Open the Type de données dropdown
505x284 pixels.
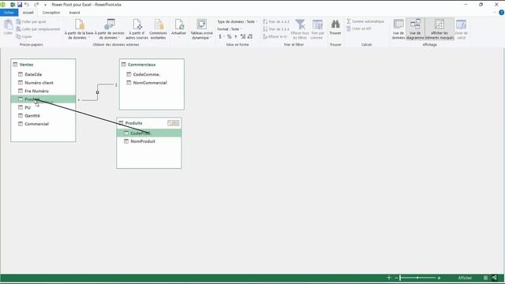238,21
